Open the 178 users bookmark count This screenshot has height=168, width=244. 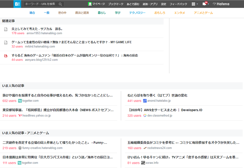(x=18, y=33)
